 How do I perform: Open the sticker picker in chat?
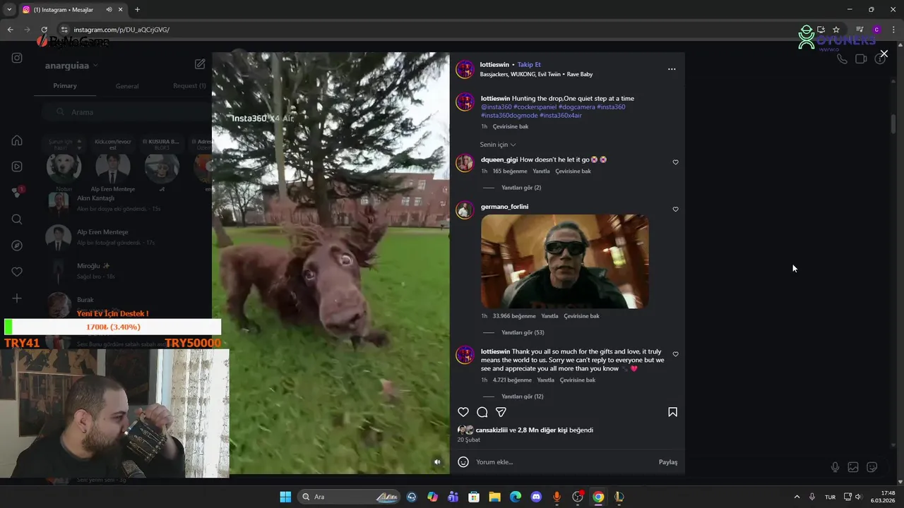pos(872,467)
